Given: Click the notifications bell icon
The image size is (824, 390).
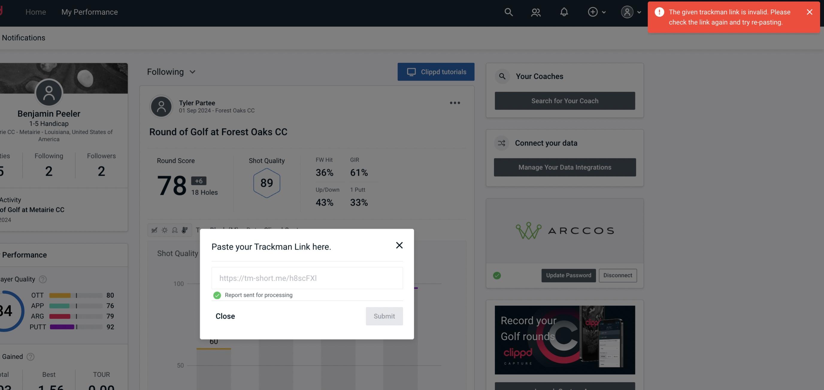Looking at the screenshot, I should pos(564,12).
